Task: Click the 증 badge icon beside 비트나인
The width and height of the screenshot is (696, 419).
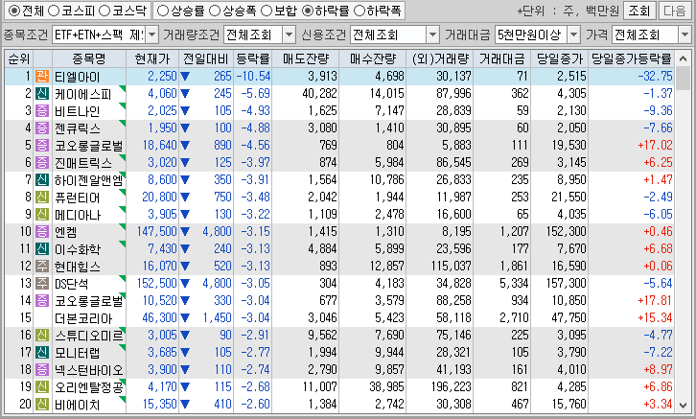Action: click(42, 111)
